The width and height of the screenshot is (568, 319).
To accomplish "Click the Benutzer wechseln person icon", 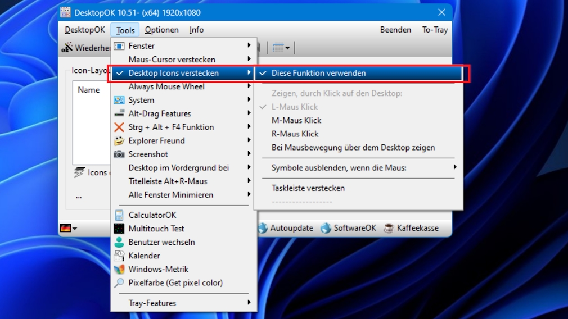I will click(x=119, y=242).
